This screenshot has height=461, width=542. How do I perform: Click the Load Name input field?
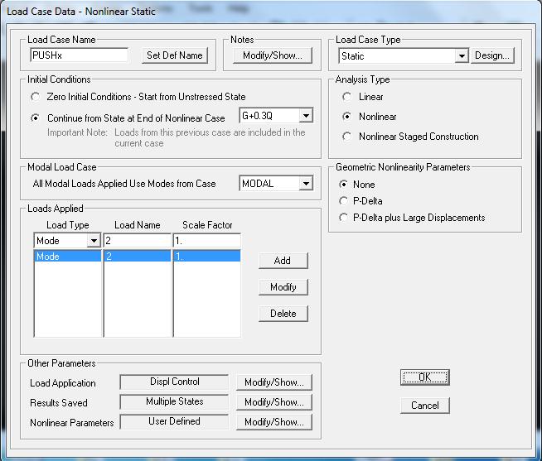pos(138,241)
